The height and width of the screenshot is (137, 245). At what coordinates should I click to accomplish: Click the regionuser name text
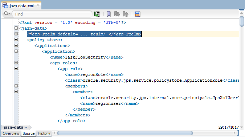click(x=108, y=103)
